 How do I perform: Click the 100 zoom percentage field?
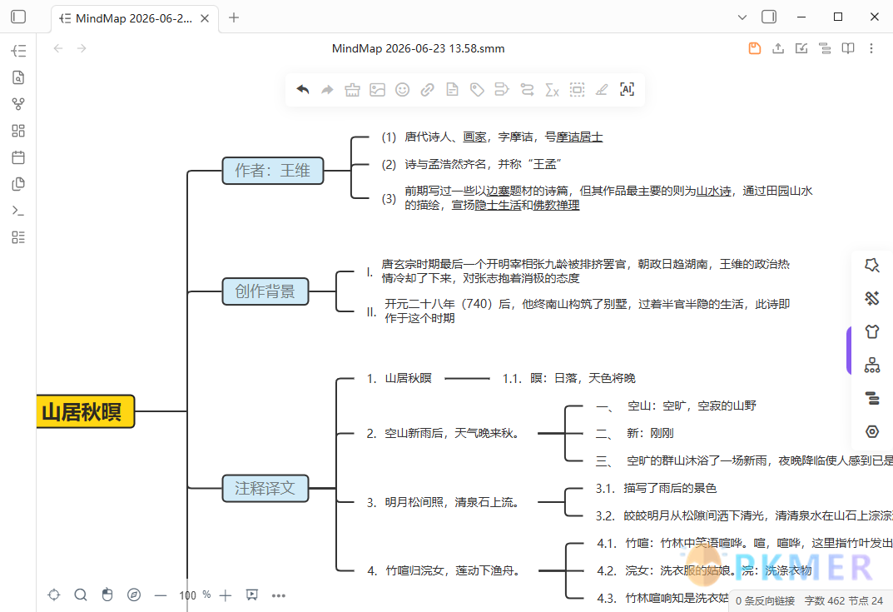point(188,595)
